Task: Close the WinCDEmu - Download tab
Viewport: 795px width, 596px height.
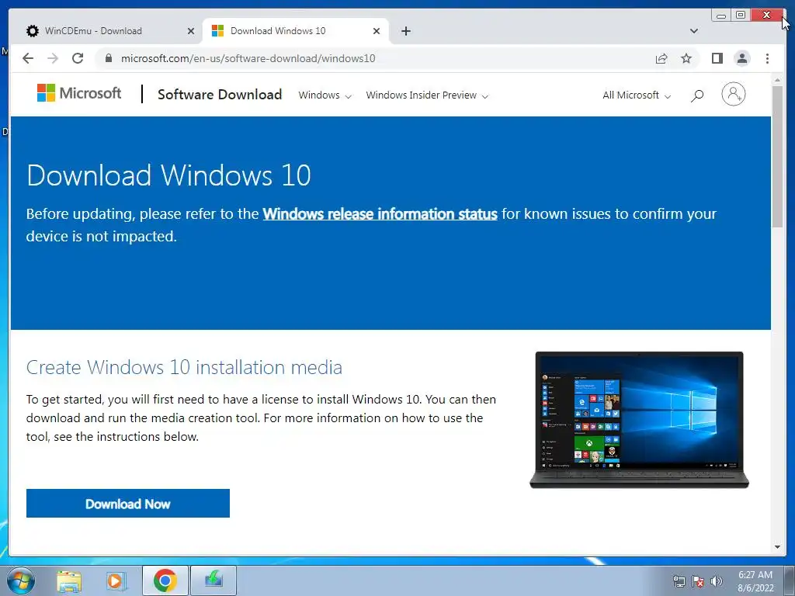Action: click(191, 31)
